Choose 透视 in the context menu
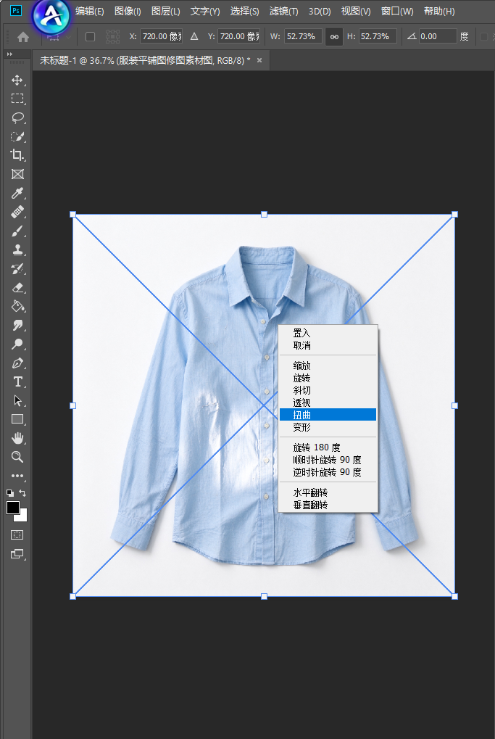Viewport: 495px width, 739px height. tap(328, 402)
